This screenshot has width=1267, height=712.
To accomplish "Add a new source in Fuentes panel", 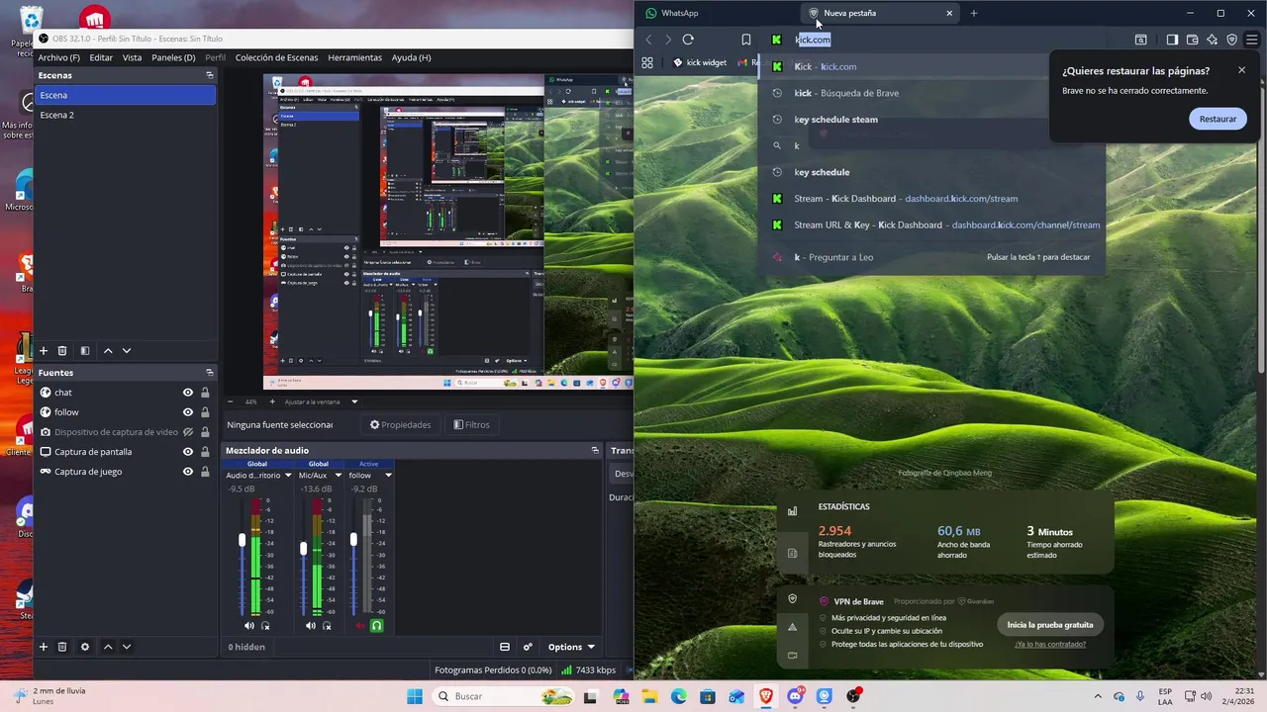I will click(44, 647).
